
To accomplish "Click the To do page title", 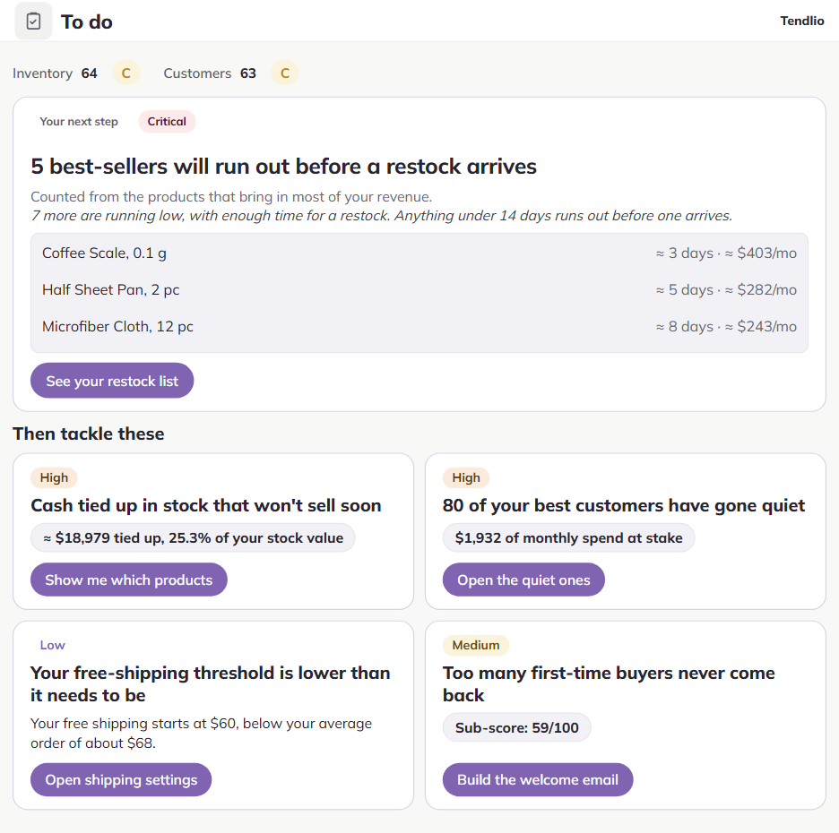I will [87, 21].
